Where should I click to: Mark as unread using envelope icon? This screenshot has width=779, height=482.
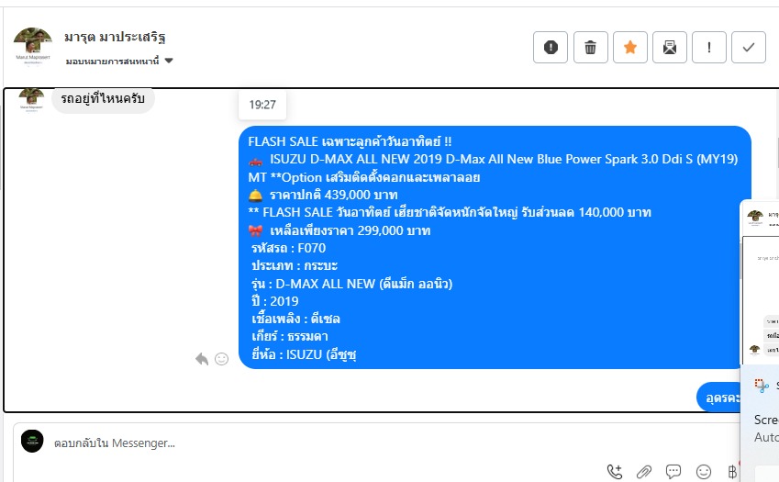(x=669, y=47)
